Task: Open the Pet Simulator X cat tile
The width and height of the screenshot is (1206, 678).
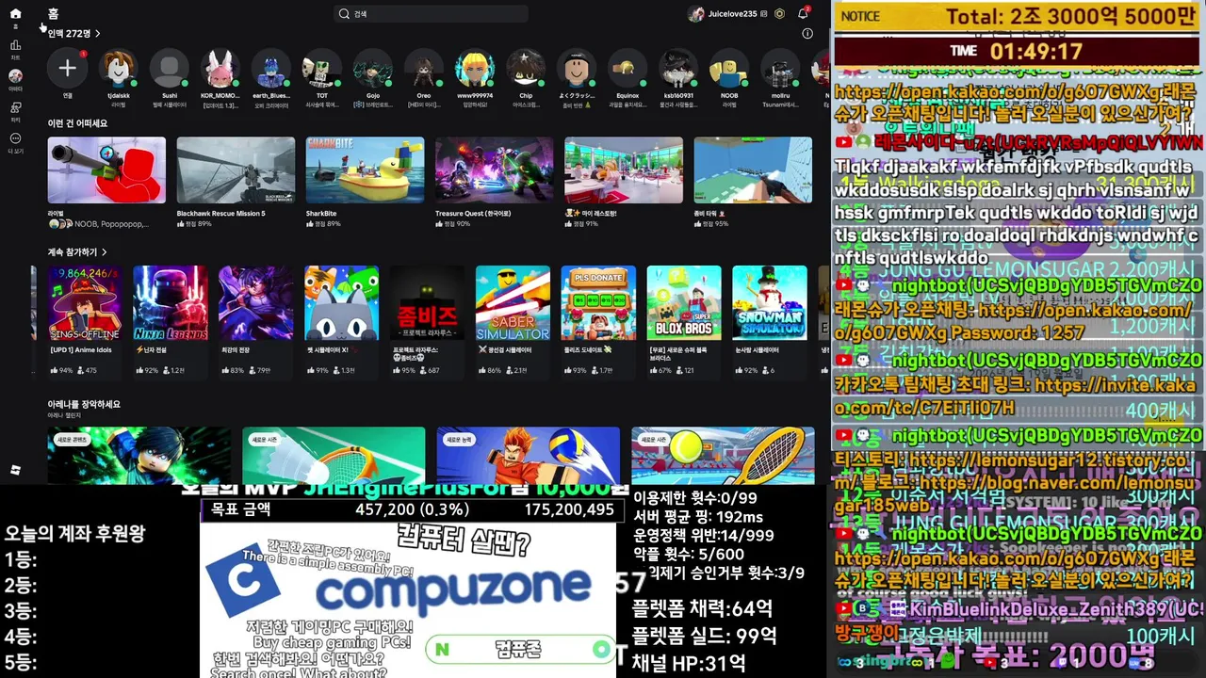Action: click(341, 303)
